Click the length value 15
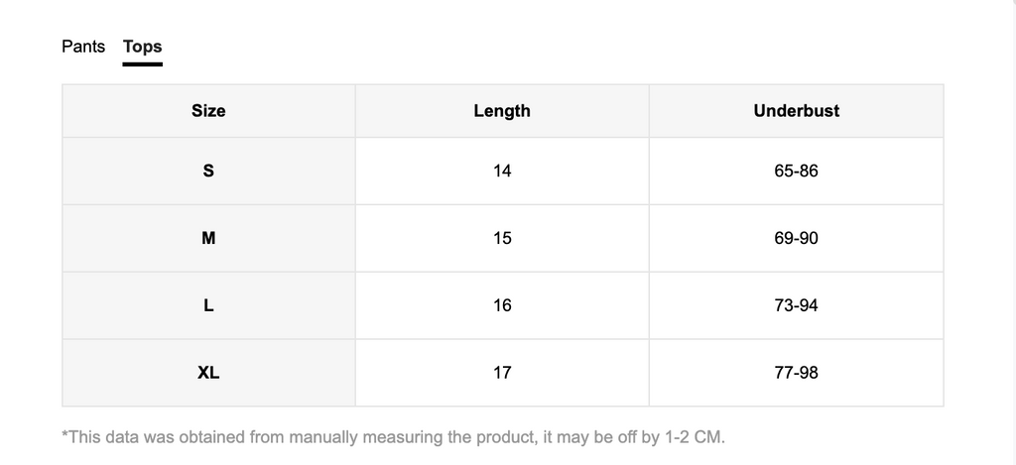The image size is (1016, 465). coord(502,238)
